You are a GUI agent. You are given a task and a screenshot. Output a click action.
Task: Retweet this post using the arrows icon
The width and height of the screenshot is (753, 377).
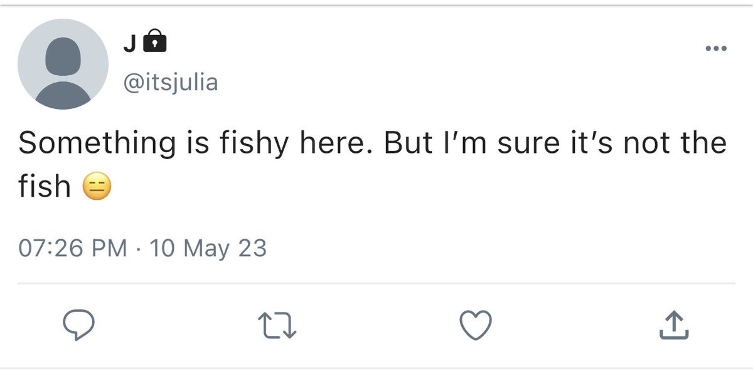click(277, 325)
